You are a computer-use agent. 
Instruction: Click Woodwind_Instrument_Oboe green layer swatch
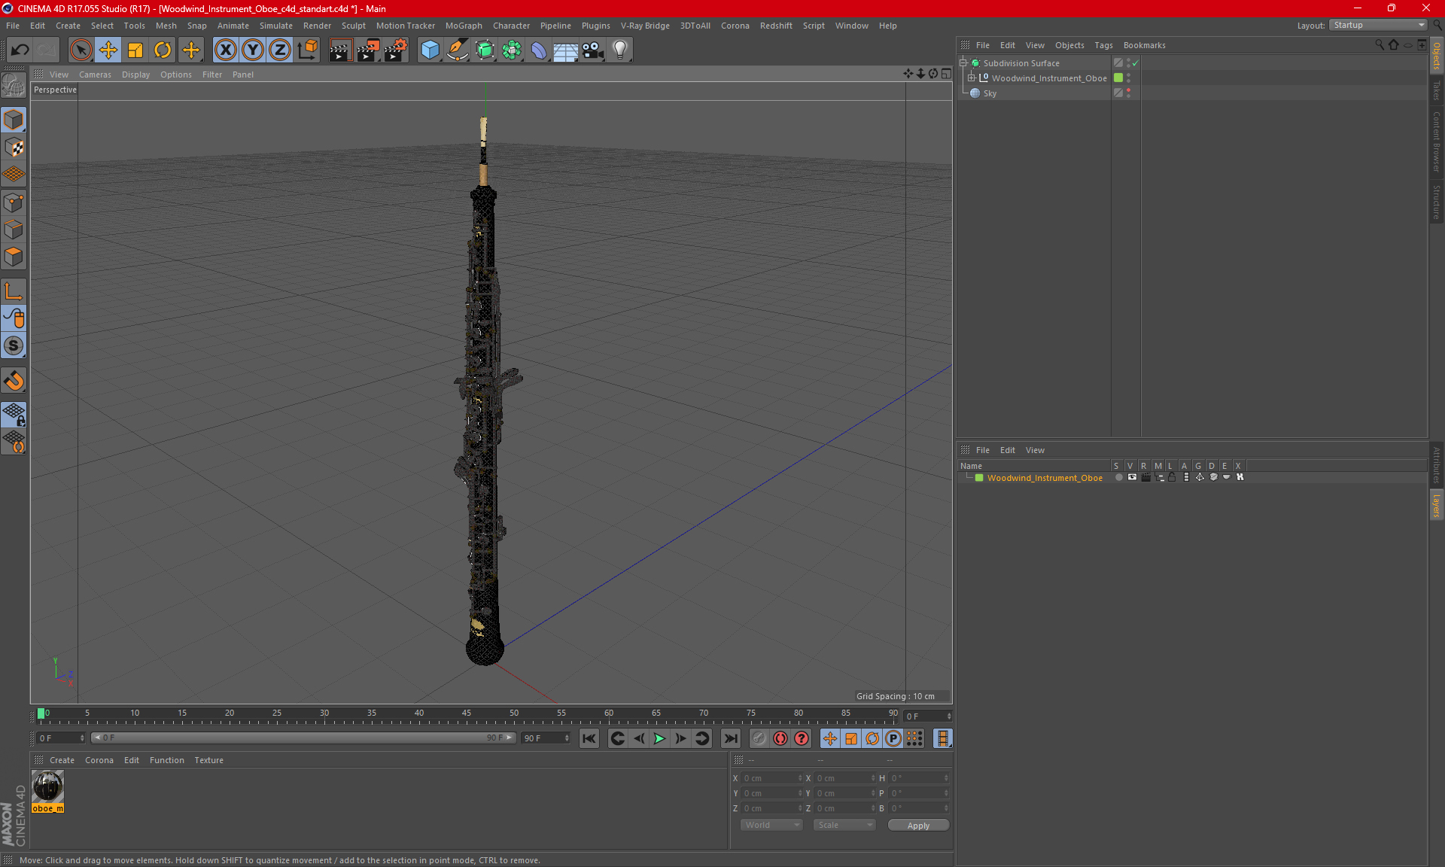(1118, 78)
